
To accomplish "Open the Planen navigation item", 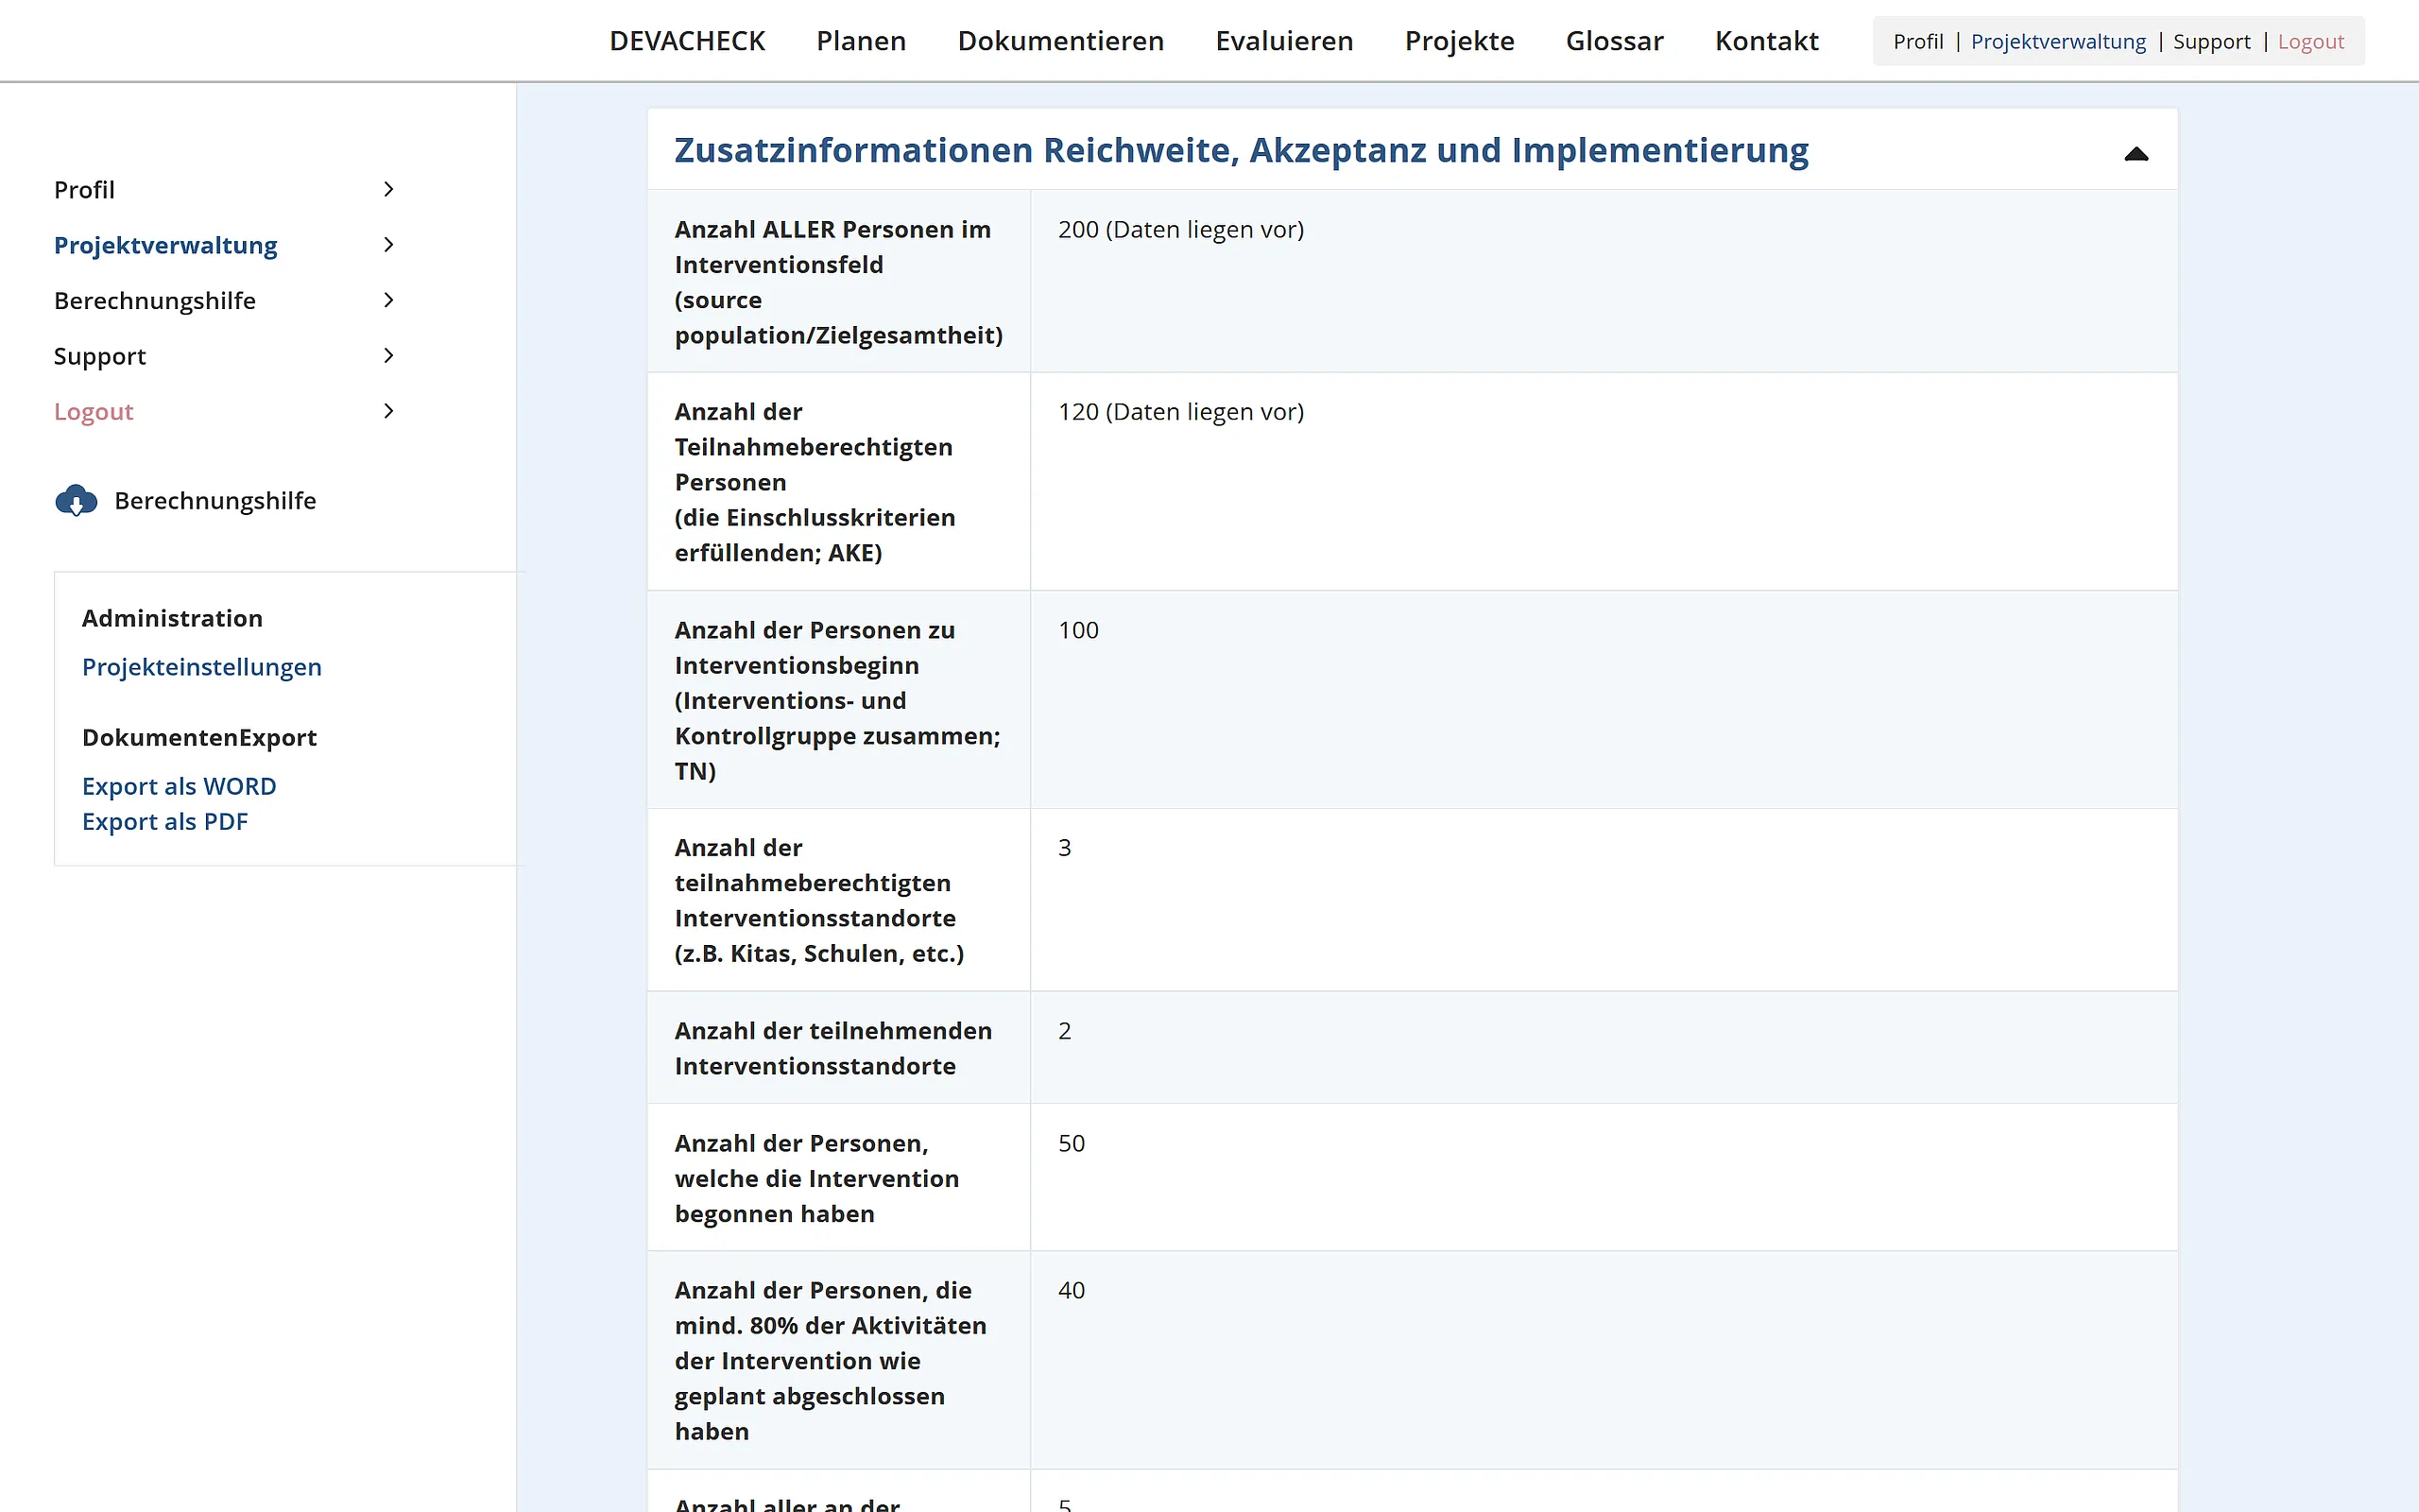I will pos(861,41).
